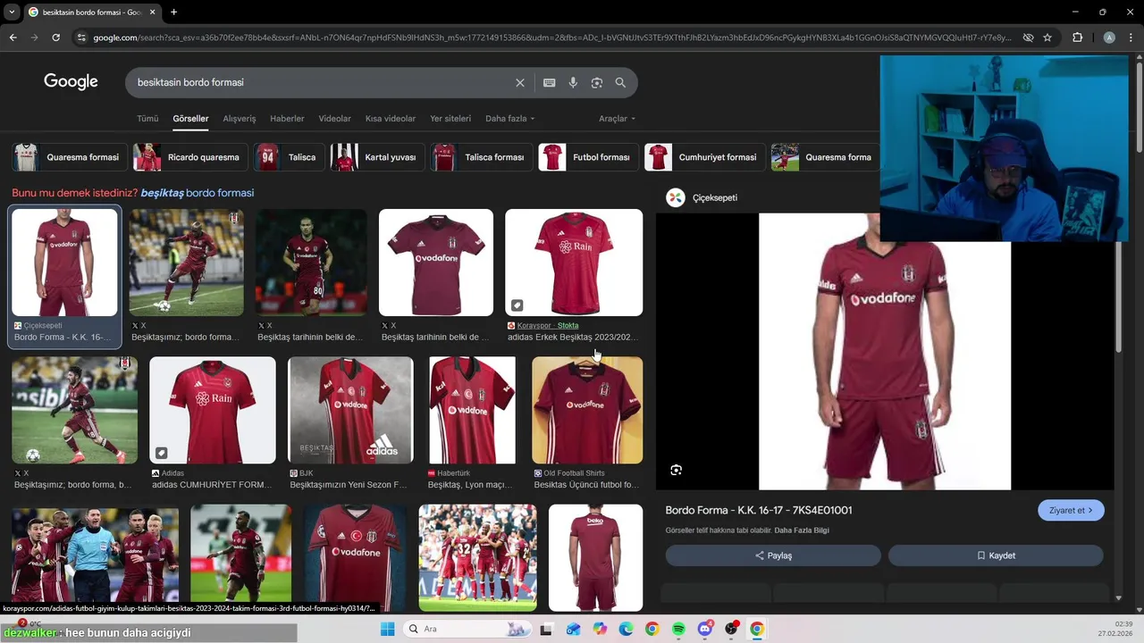Expand the Araçlar tools dropdown
This screenshot has width=1144, height=643.
617,119
